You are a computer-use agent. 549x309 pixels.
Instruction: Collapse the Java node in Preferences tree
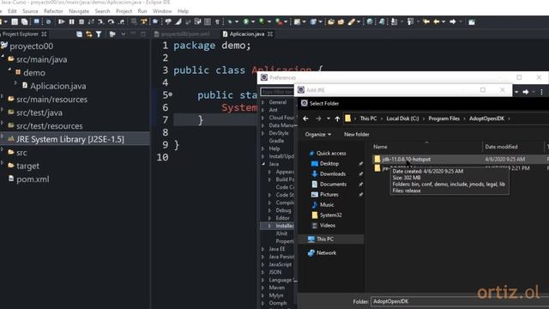tap(263, 164)
